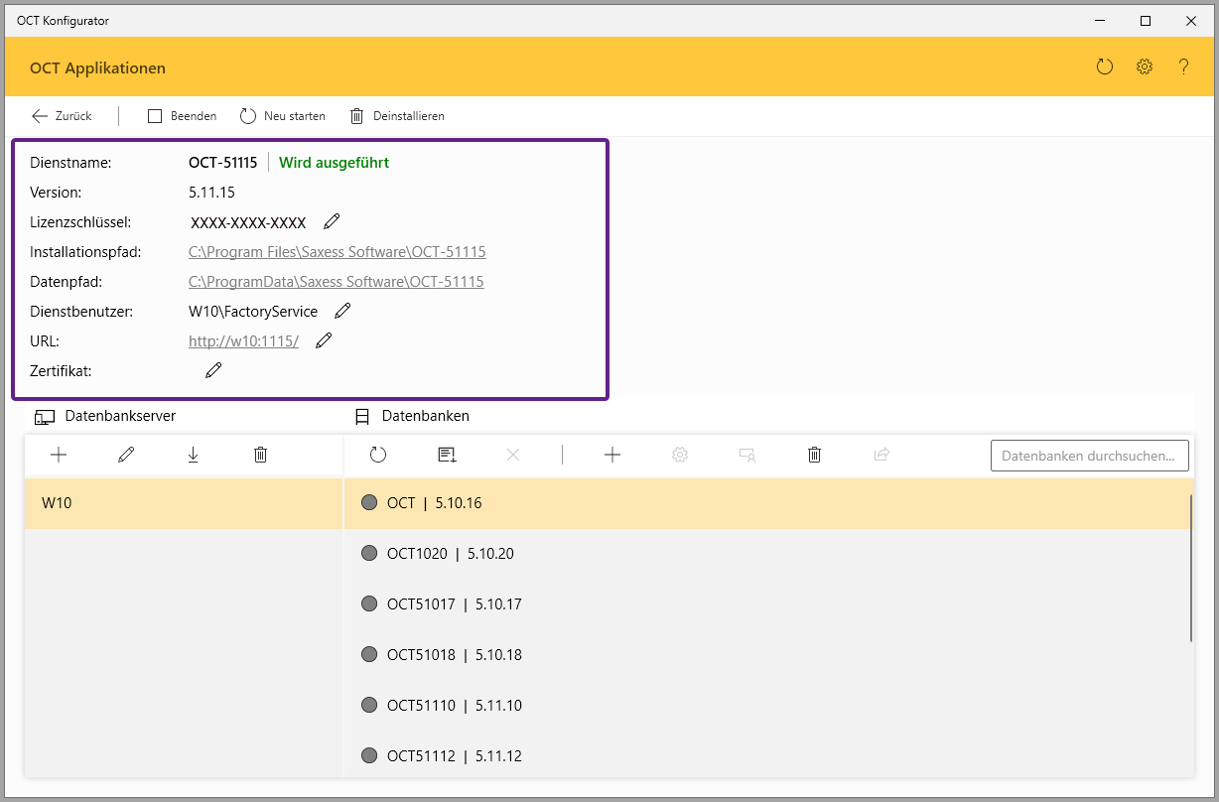Click the Datenbanken durchsuchen search field

point(1089,456)
